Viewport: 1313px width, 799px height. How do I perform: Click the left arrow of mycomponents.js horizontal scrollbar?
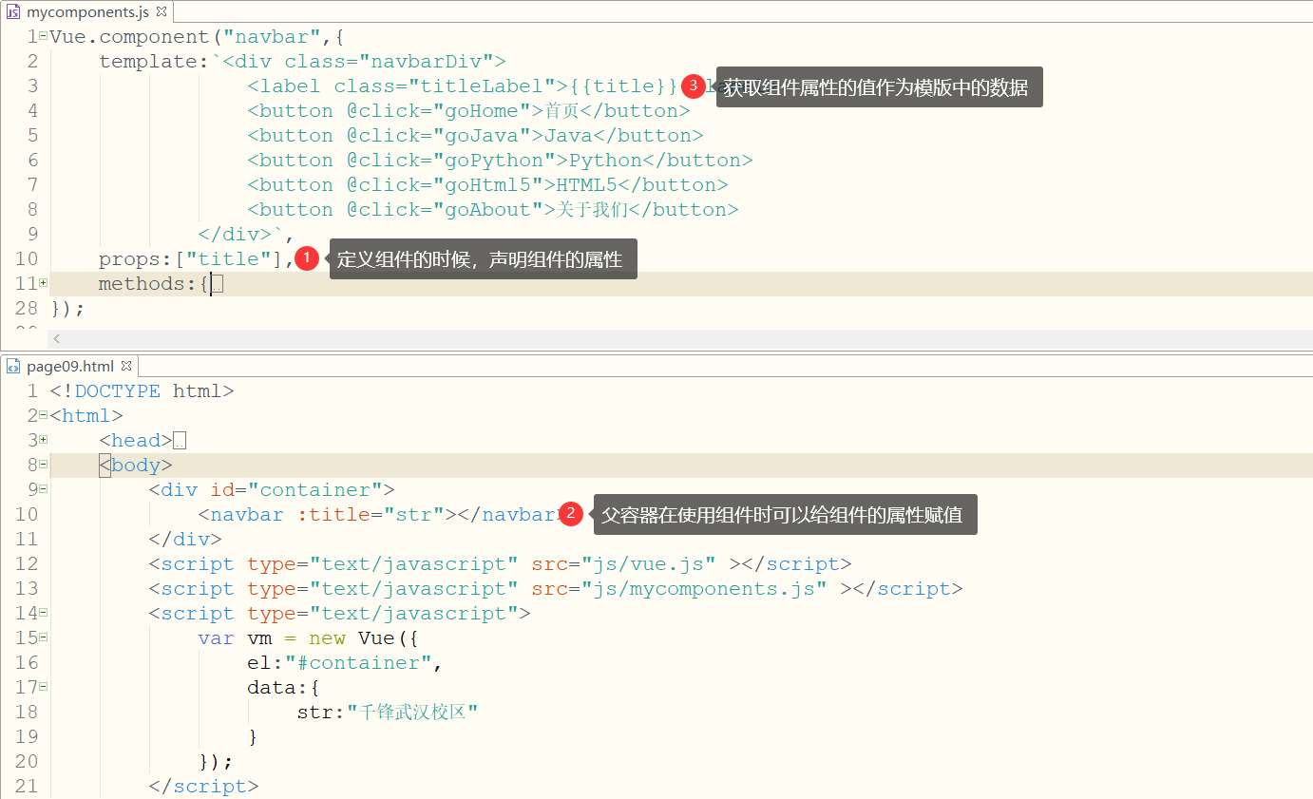pyautogui.click(x=56, y=338)
